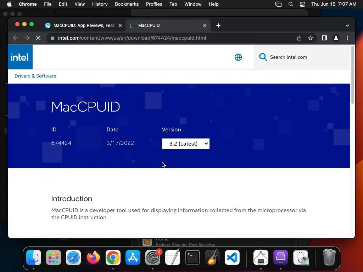Launch Firefox from the Dock
The width and height of the screenshot is (363, 272).
click(x=93, y=257)
